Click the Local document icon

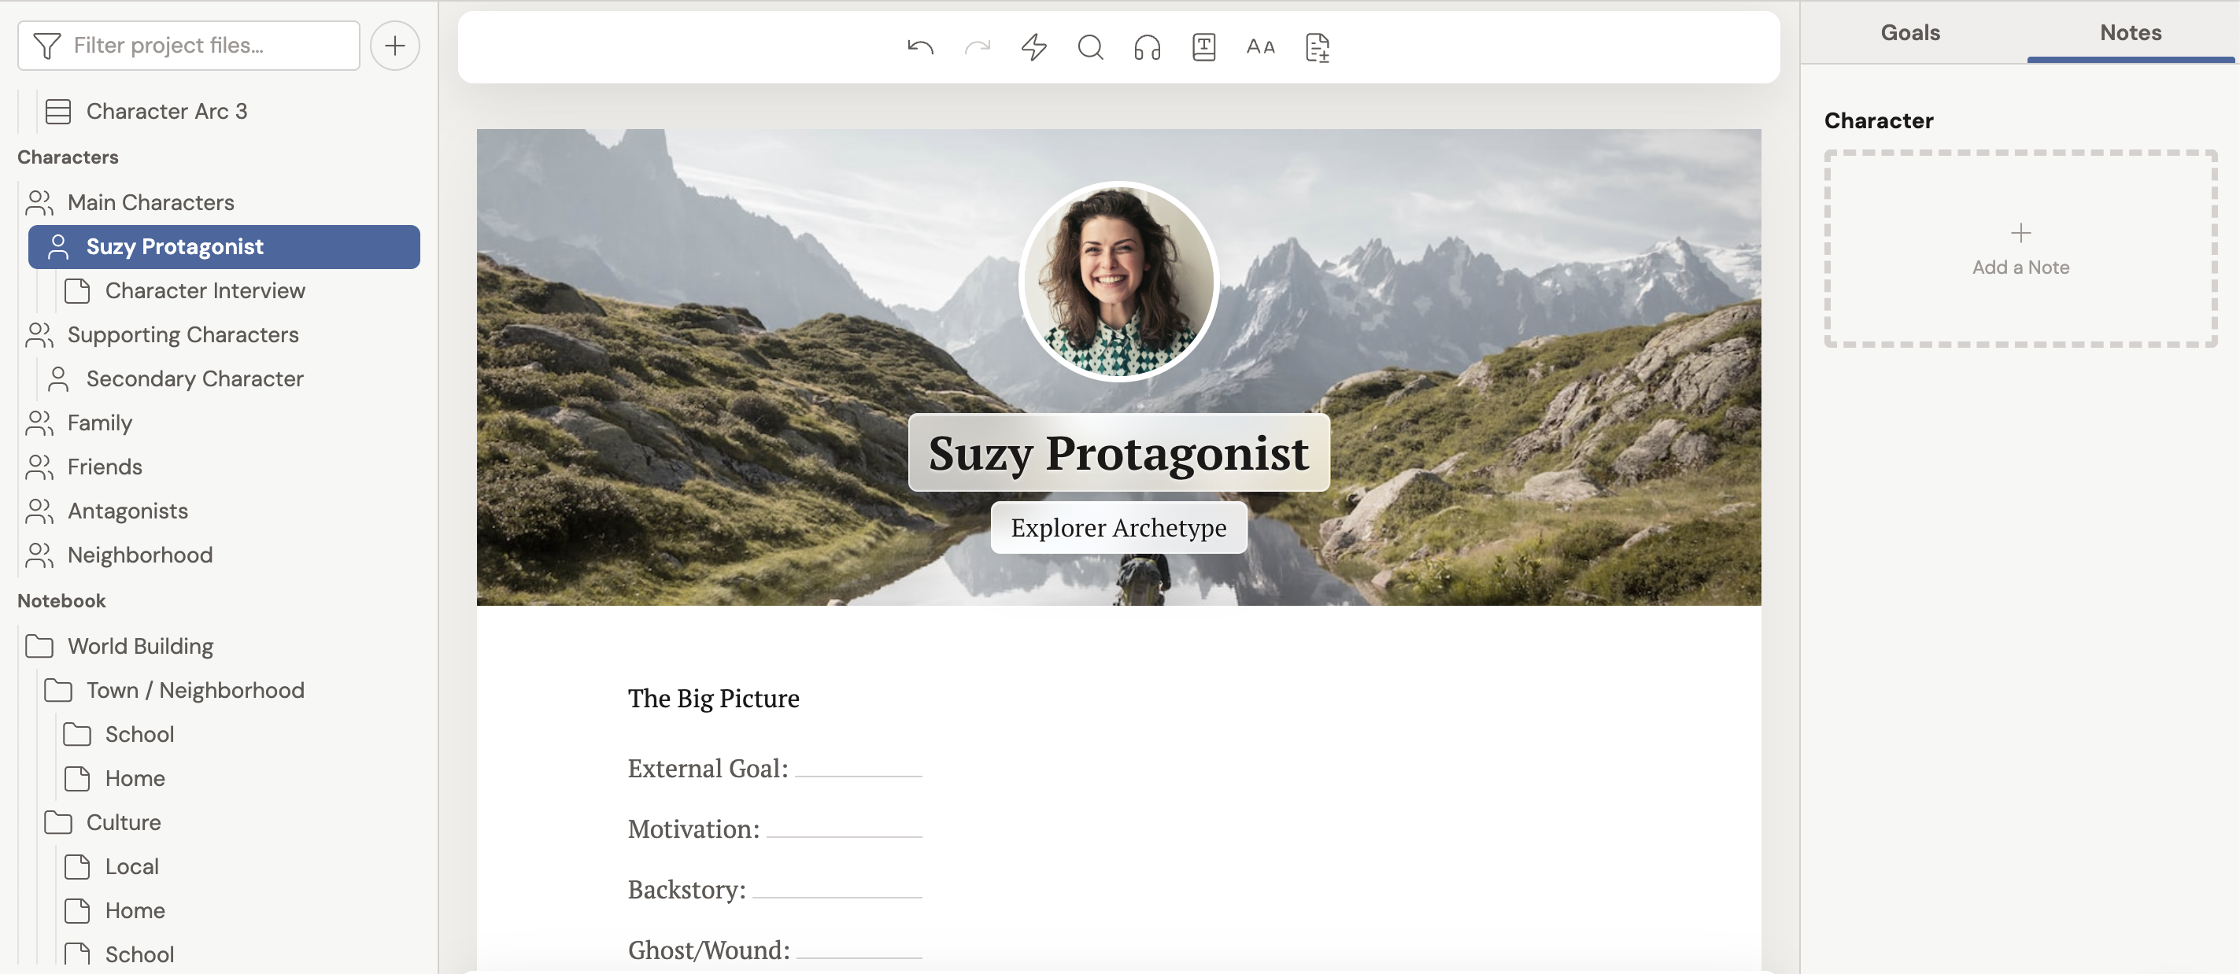[x=77, y=866]
